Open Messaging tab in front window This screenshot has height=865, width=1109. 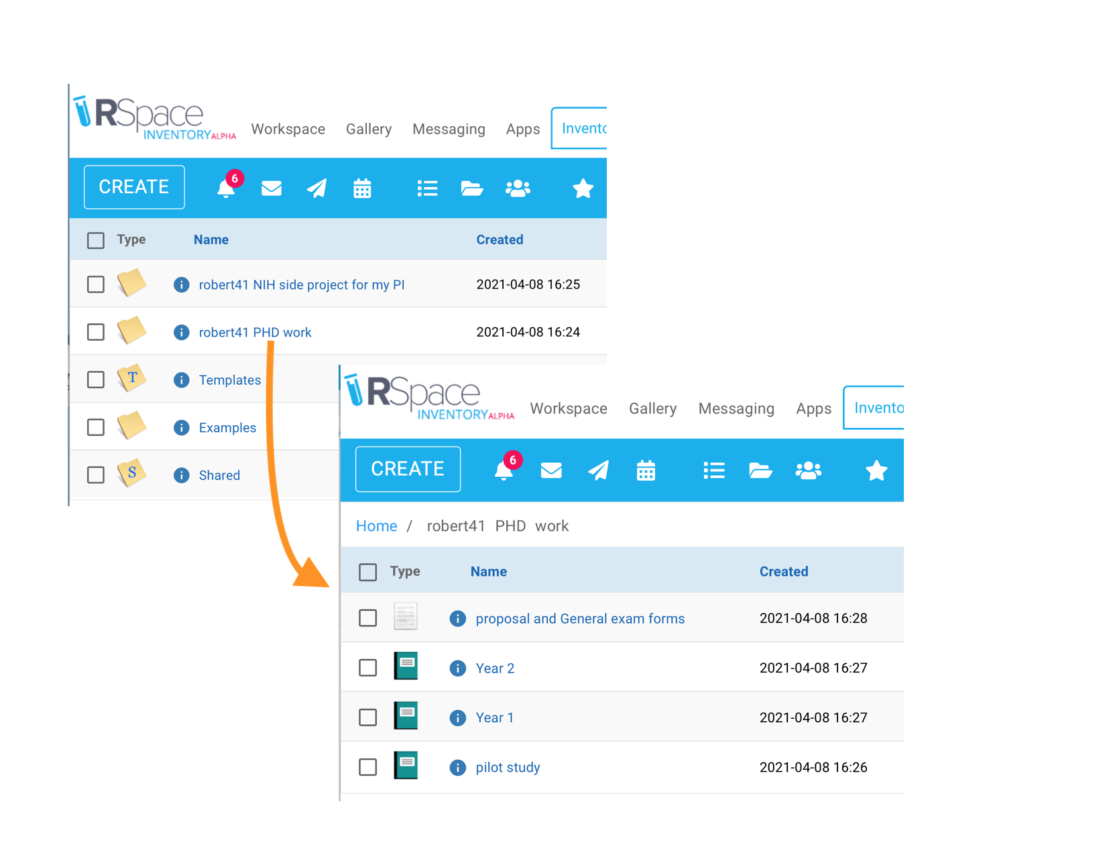tap(736, 408)
